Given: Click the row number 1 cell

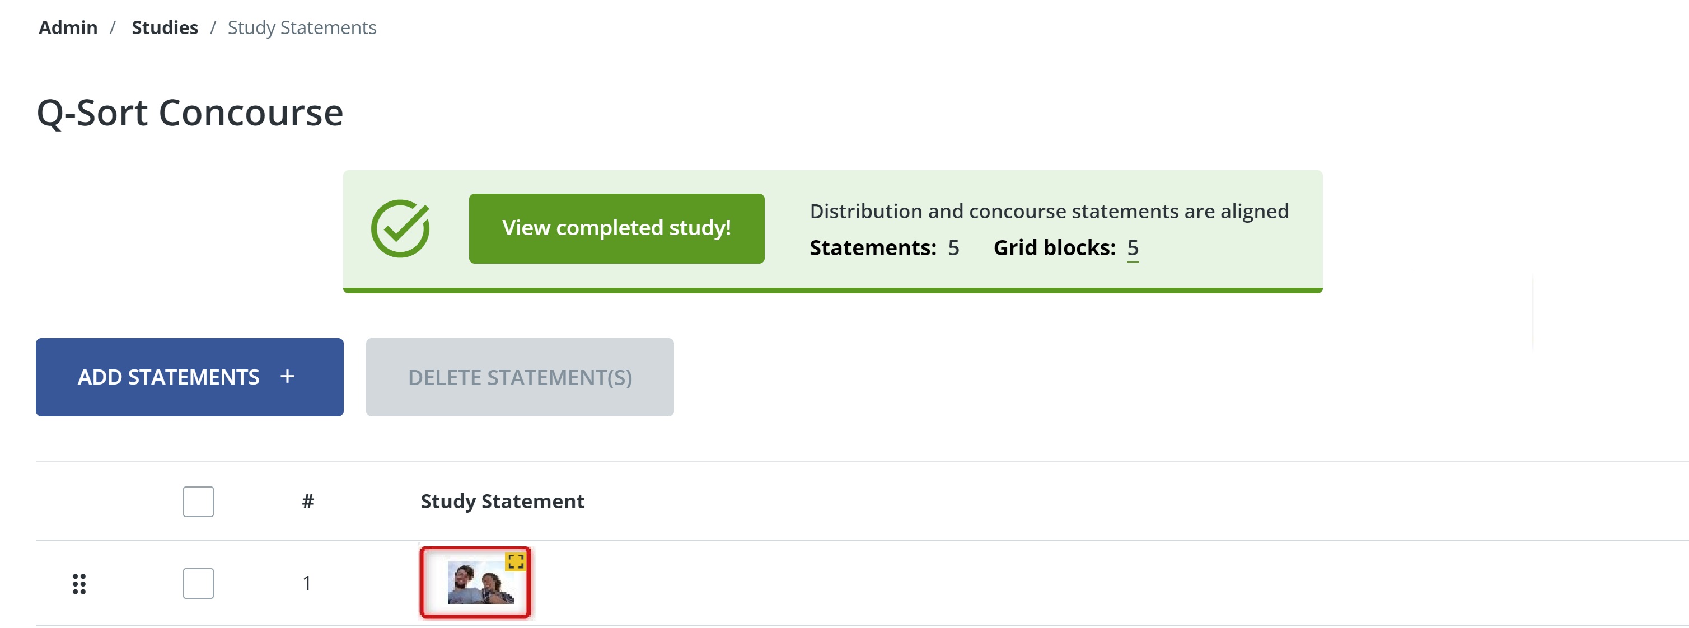Looking at the screenshot, I should pyautogui.click(x=307, y=583).
